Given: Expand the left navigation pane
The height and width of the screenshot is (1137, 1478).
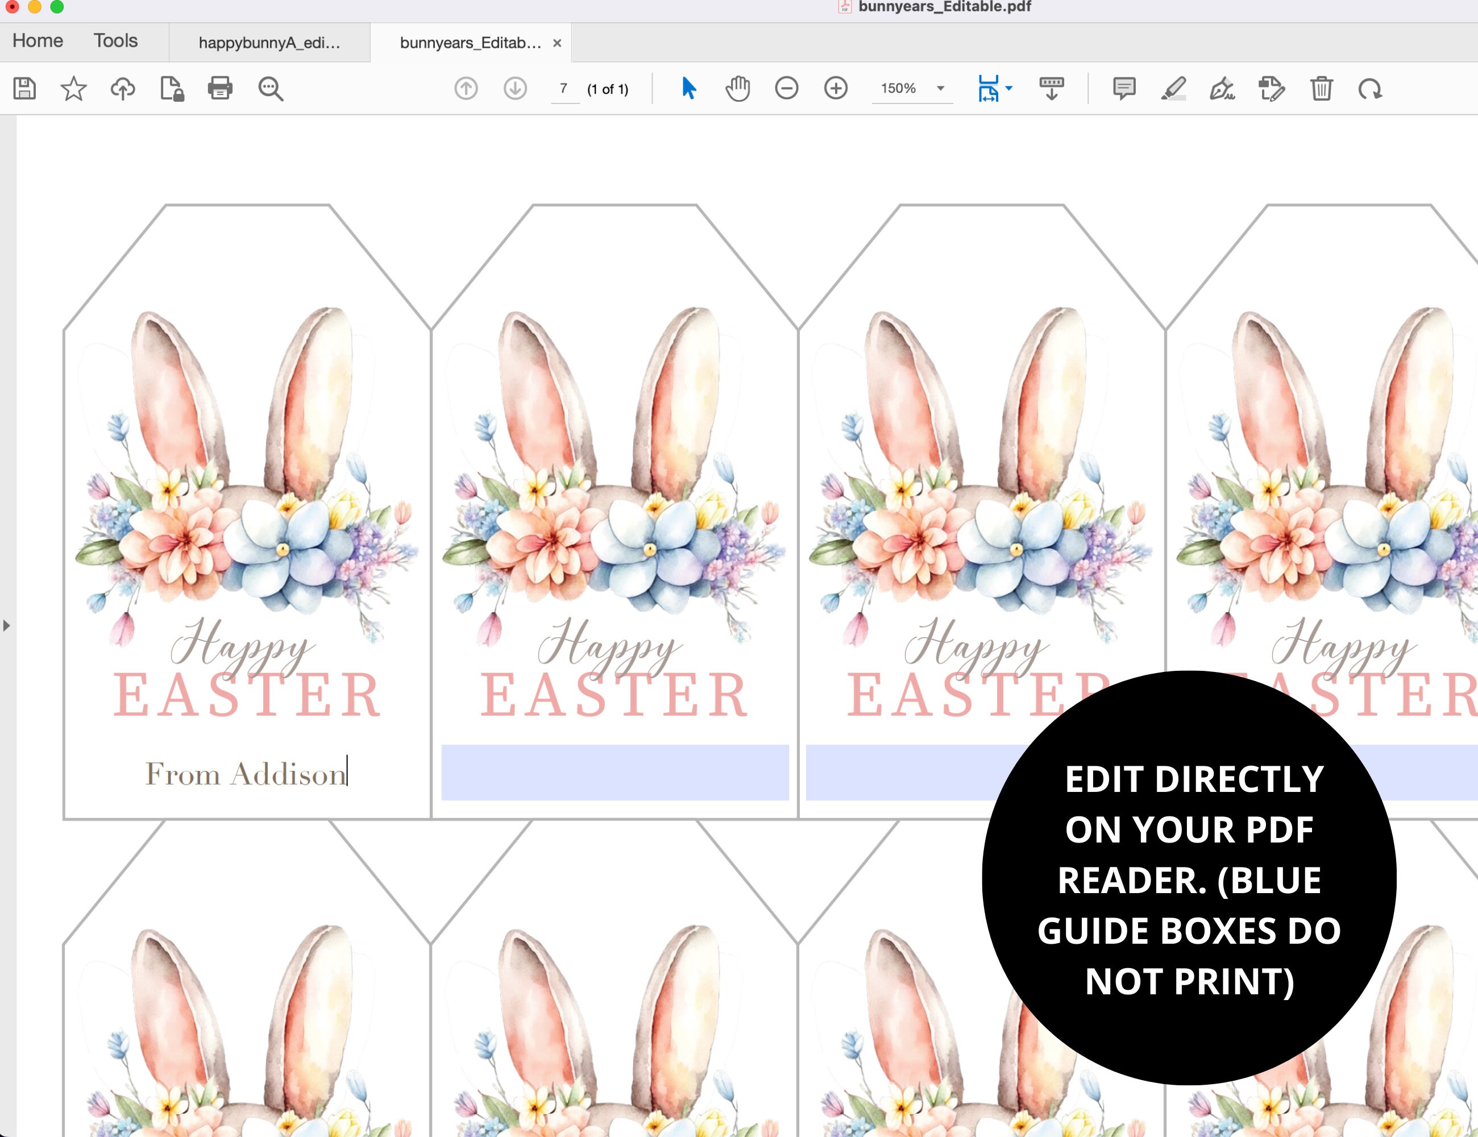Looking at the screenshot, I should 6,625.
